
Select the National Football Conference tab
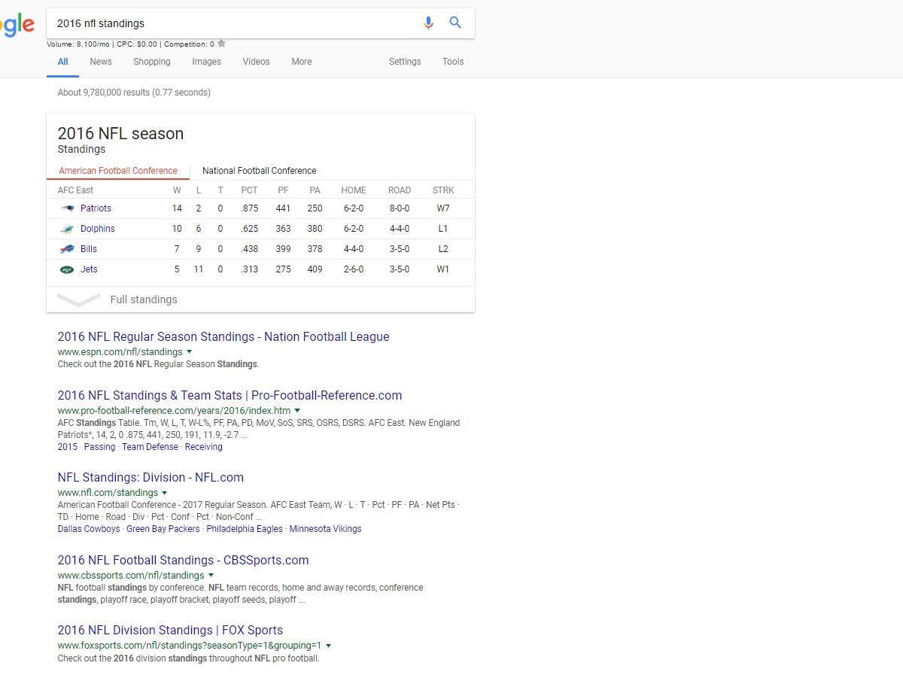[260, 171]
